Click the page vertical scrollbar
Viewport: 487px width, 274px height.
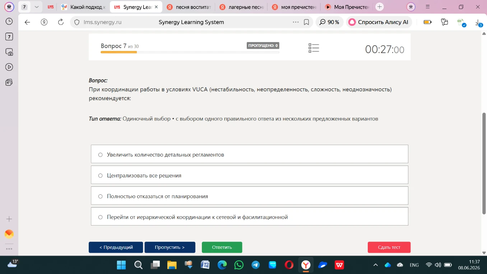tap(484, 163)
